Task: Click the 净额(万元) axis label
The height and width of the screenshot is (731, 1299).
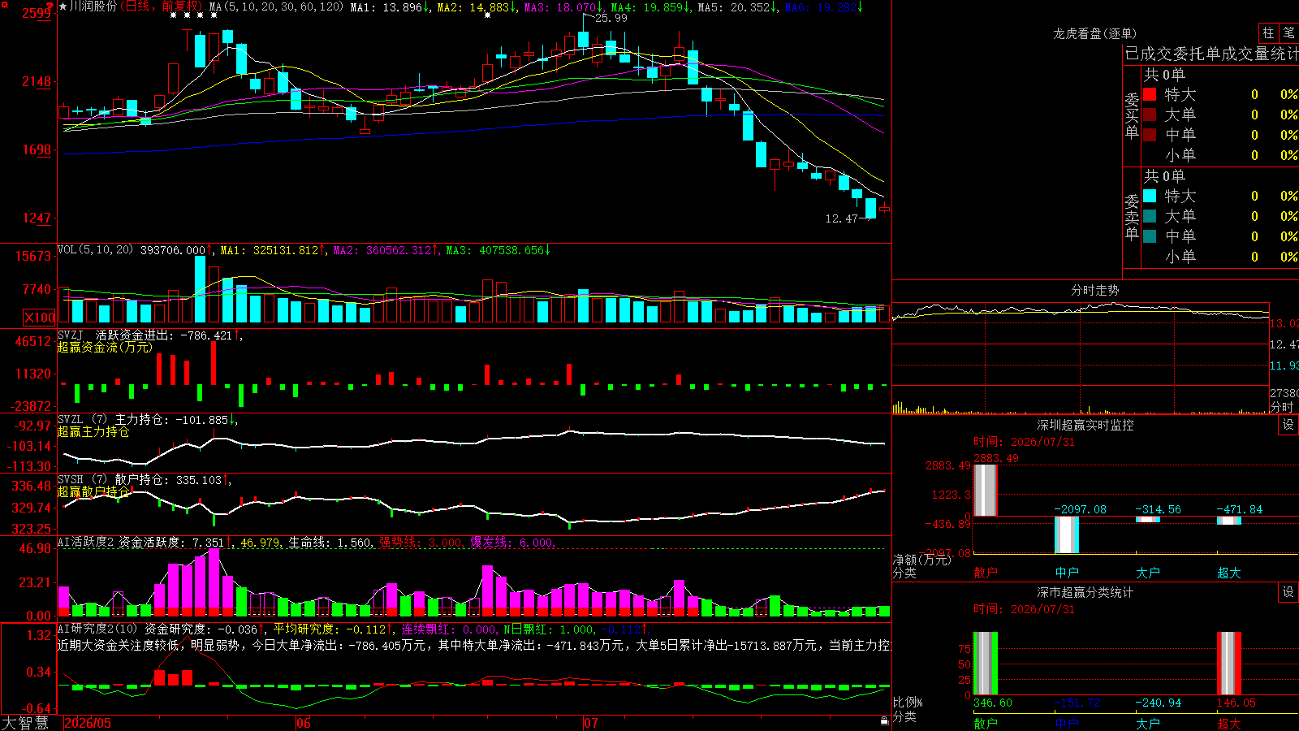Action: (x=921, y=560)
